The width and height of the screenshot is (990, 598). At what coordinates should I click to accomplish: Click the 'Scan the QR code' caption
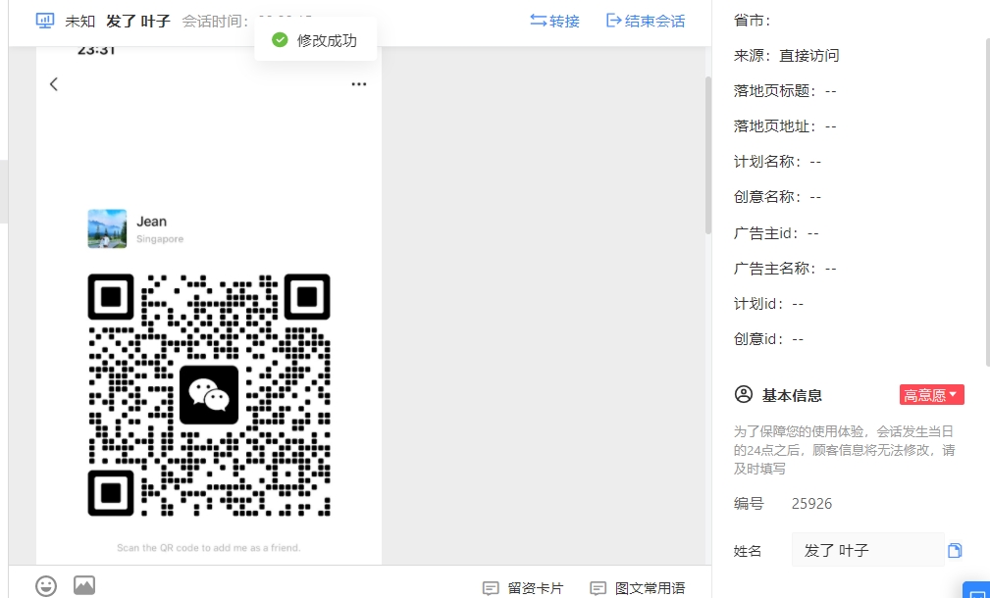pyautogui.click(x=209, y=548)
